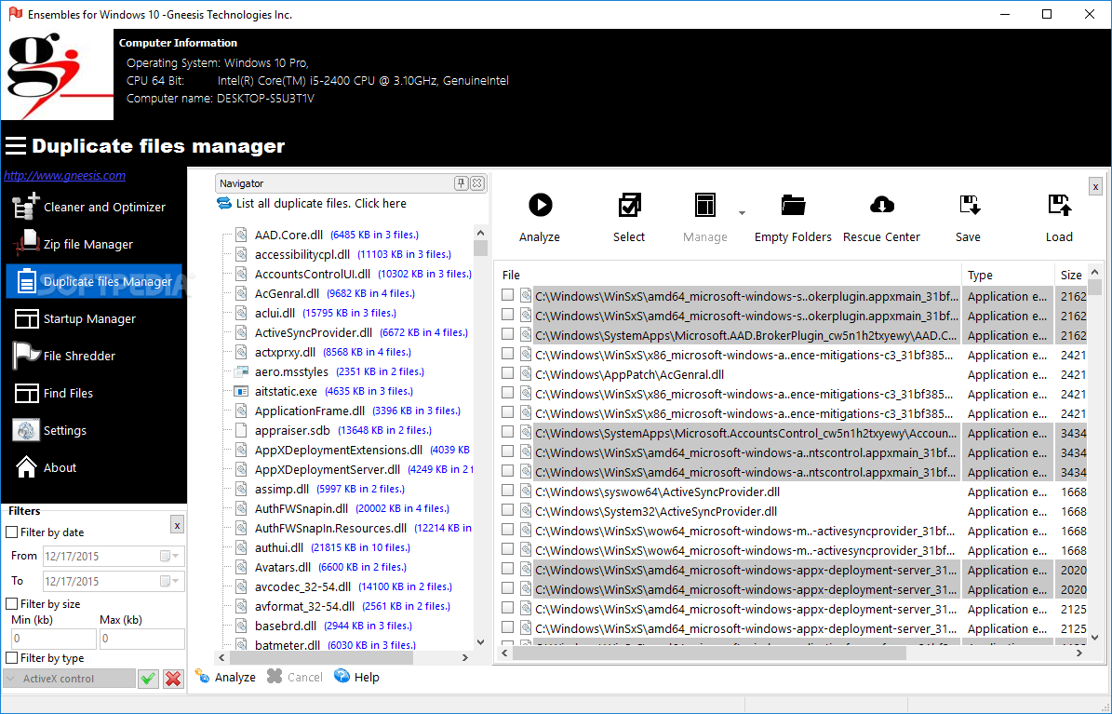Screen dimensions: 1112x714
Task: Clear filters with red X button
Action: coord(172,679)
